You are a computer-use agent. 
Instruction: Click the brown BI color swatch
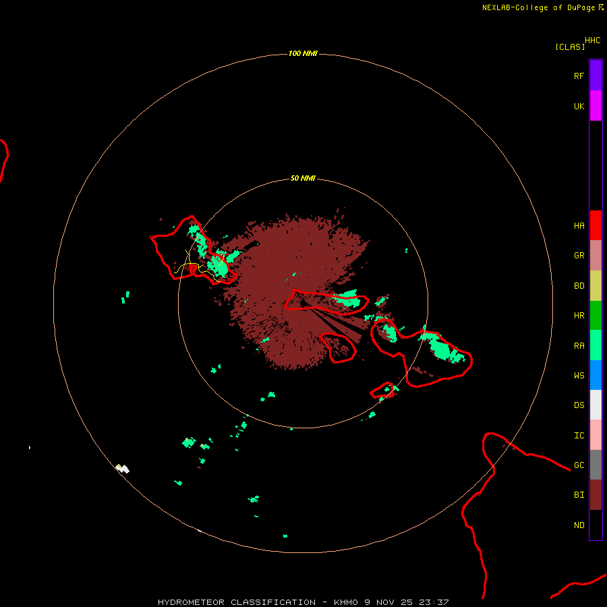click(596, 495)
